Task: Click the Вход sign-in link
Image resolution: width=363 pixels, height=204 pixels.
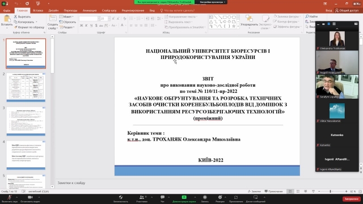Action: pos(328,10)
